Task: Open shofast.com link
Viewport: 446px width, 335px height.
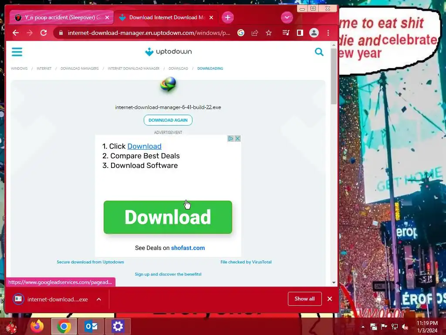Action: pyautogui.click(x=188, y=248)
